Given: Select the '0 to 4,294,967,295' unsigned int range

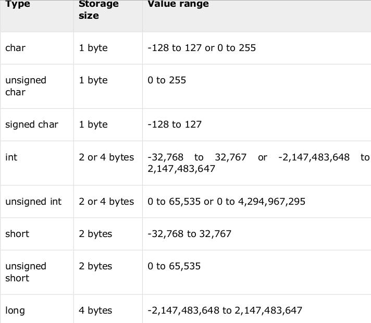Looking at the screenshot, I should (261, 202).
